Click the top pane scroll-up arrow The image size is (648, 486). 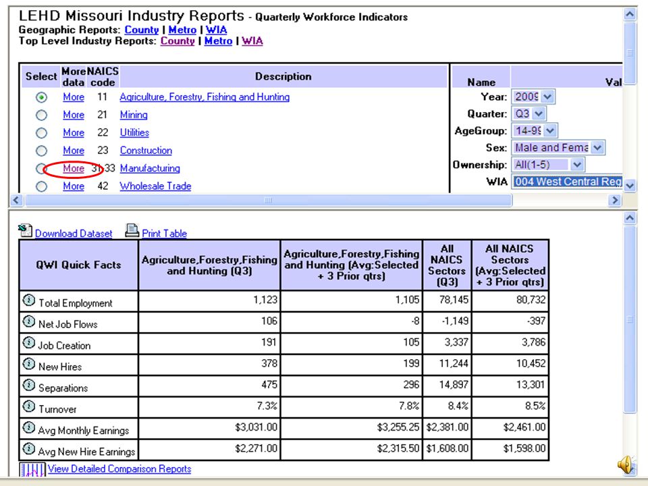click(629, 14)
